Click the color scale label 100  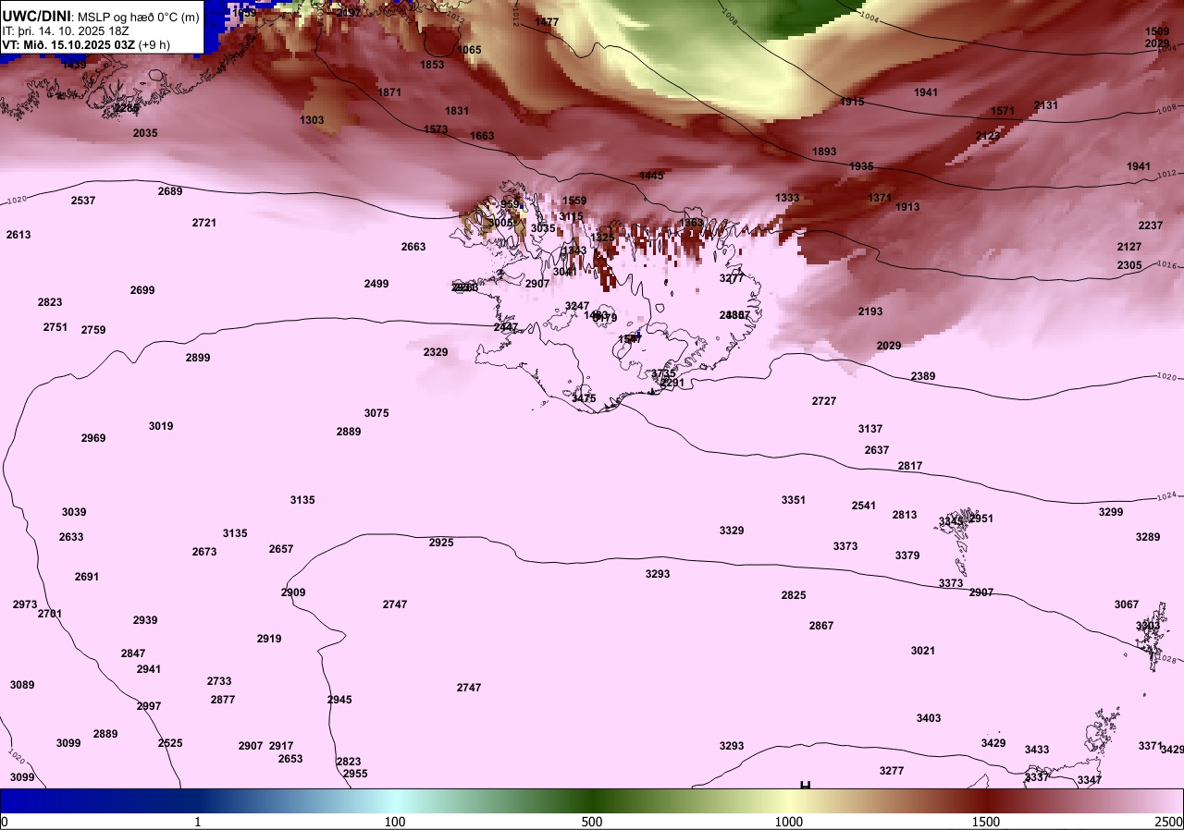(x=395, y=822)
